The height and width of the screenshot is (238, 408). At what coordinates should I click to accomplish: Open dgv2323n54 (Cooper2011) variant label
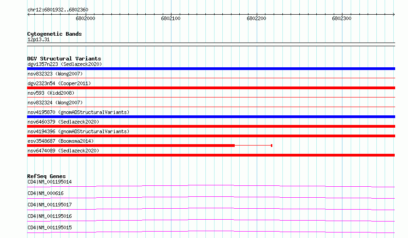click(x=59, y=83)
